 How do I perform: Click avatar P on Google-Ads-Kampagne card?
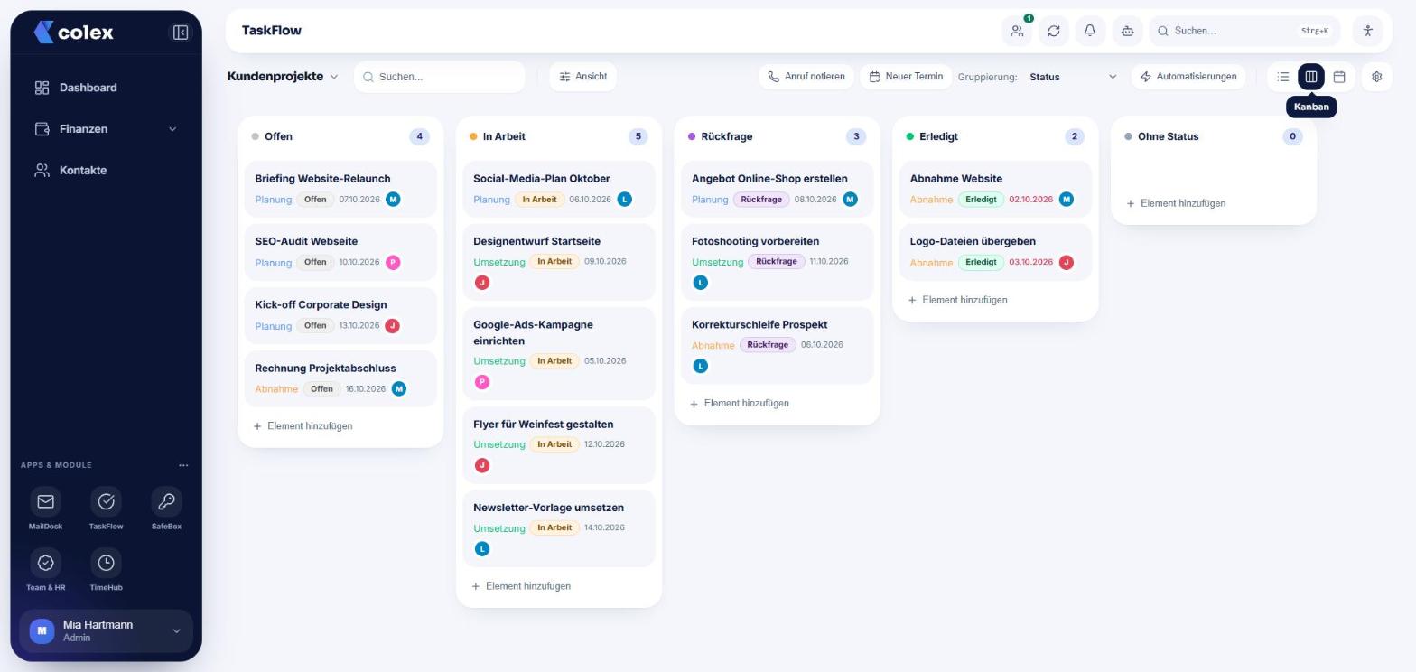482,382
